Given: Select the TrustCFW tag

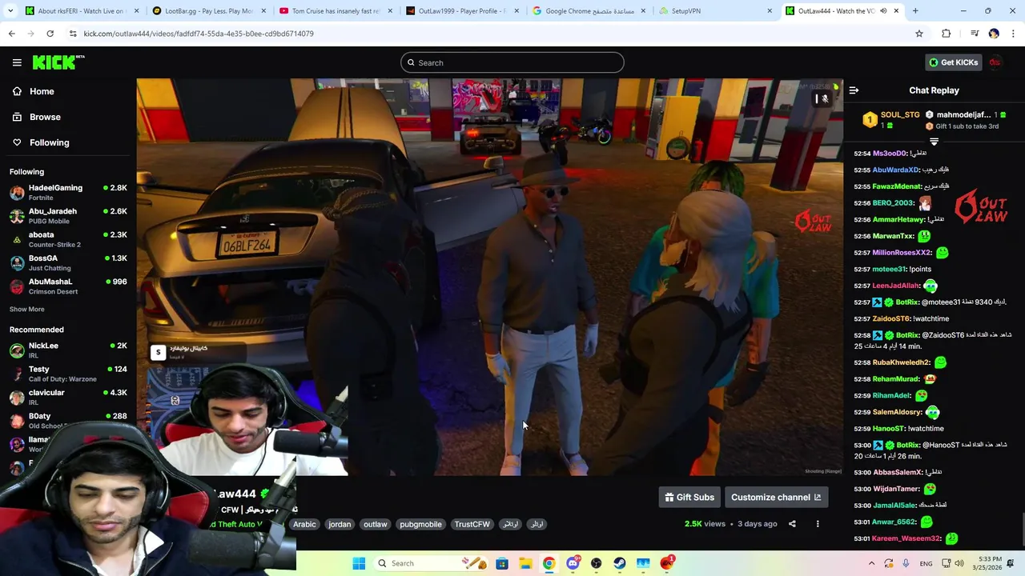Looking at the screenshot, I should 472,524.
